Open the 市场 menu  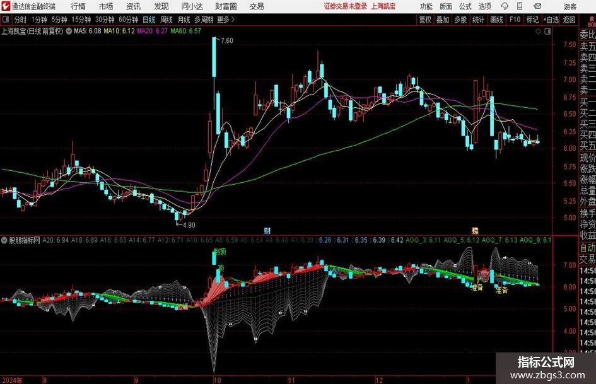[x=106, y=6]
